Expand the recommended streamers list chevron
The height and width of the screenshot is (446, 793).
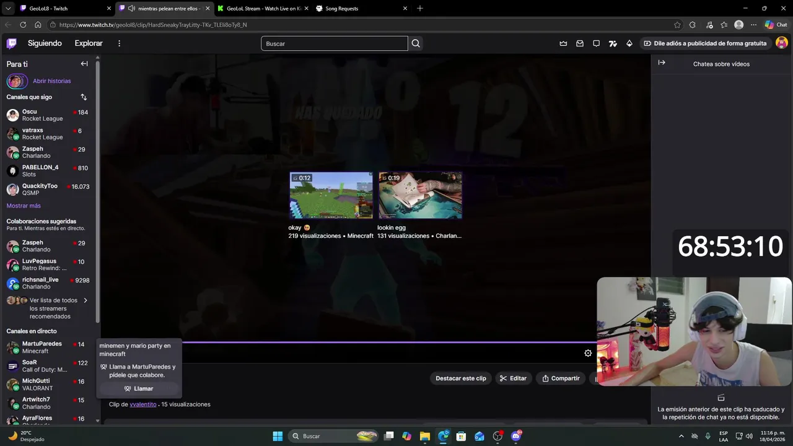85,300
